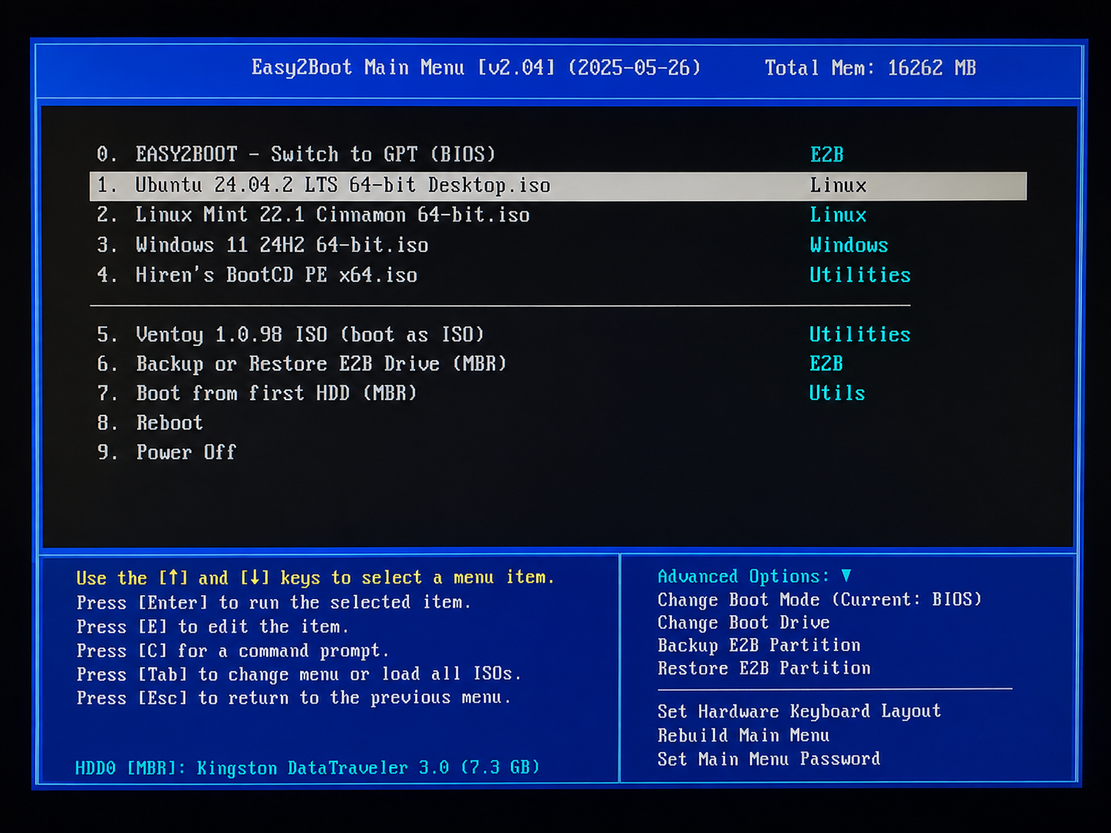This screenshot has width=1111, height=833.
Task: Click the HDD0 Kingston DataTraveler status line
Action: click(308, 767)
